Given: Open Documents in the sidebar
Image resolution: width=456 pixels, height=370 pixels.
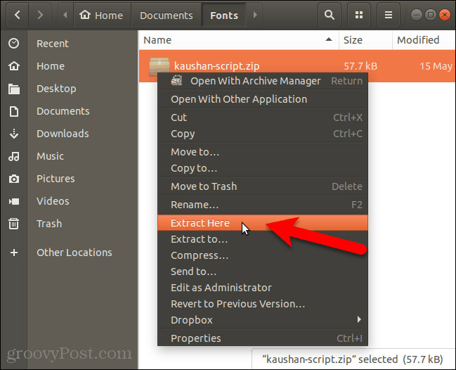Looking at the screenshot, I should 63,111.
